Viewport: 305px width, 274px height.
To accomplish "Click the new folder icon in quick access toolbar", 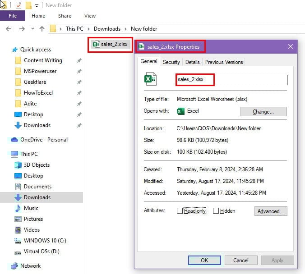I will click(28, 5).
